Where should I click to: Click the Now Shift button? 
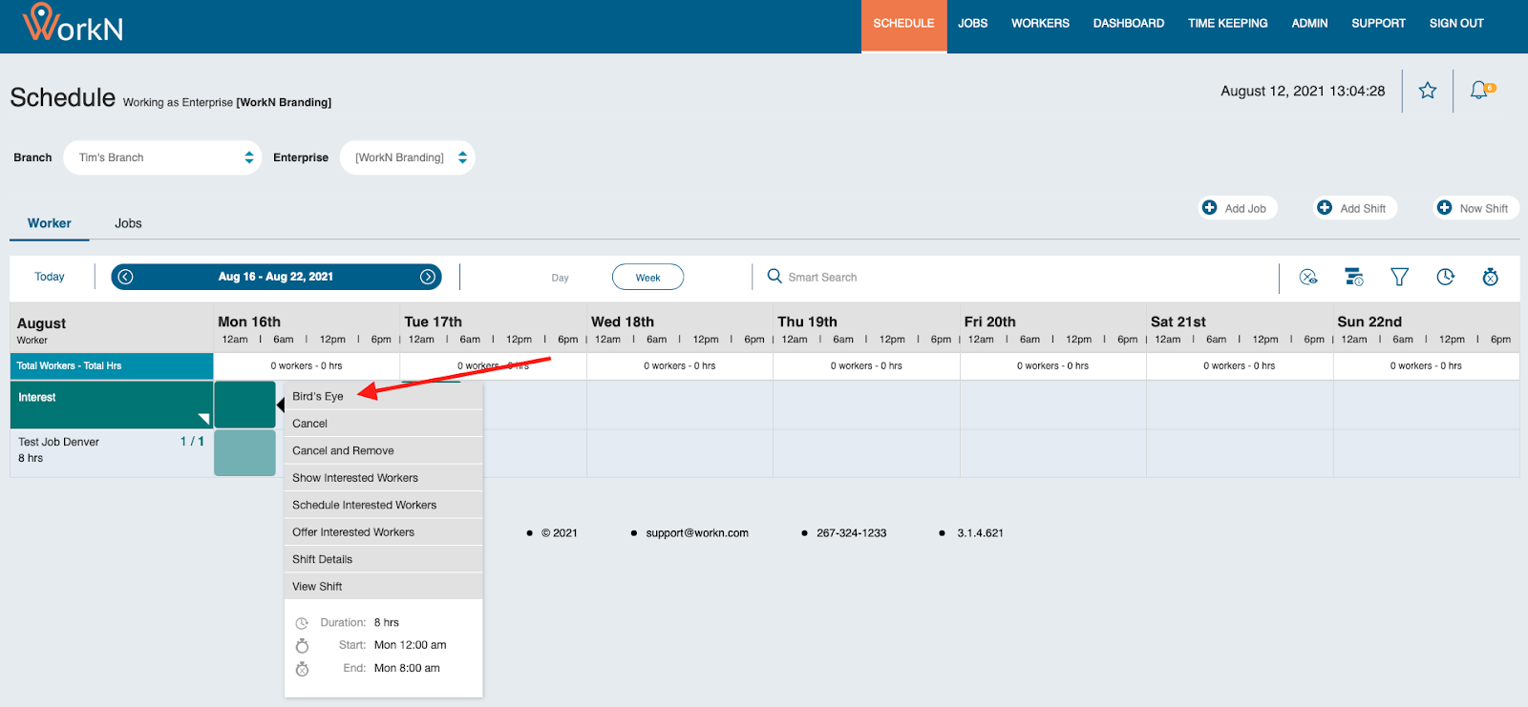1475,208
